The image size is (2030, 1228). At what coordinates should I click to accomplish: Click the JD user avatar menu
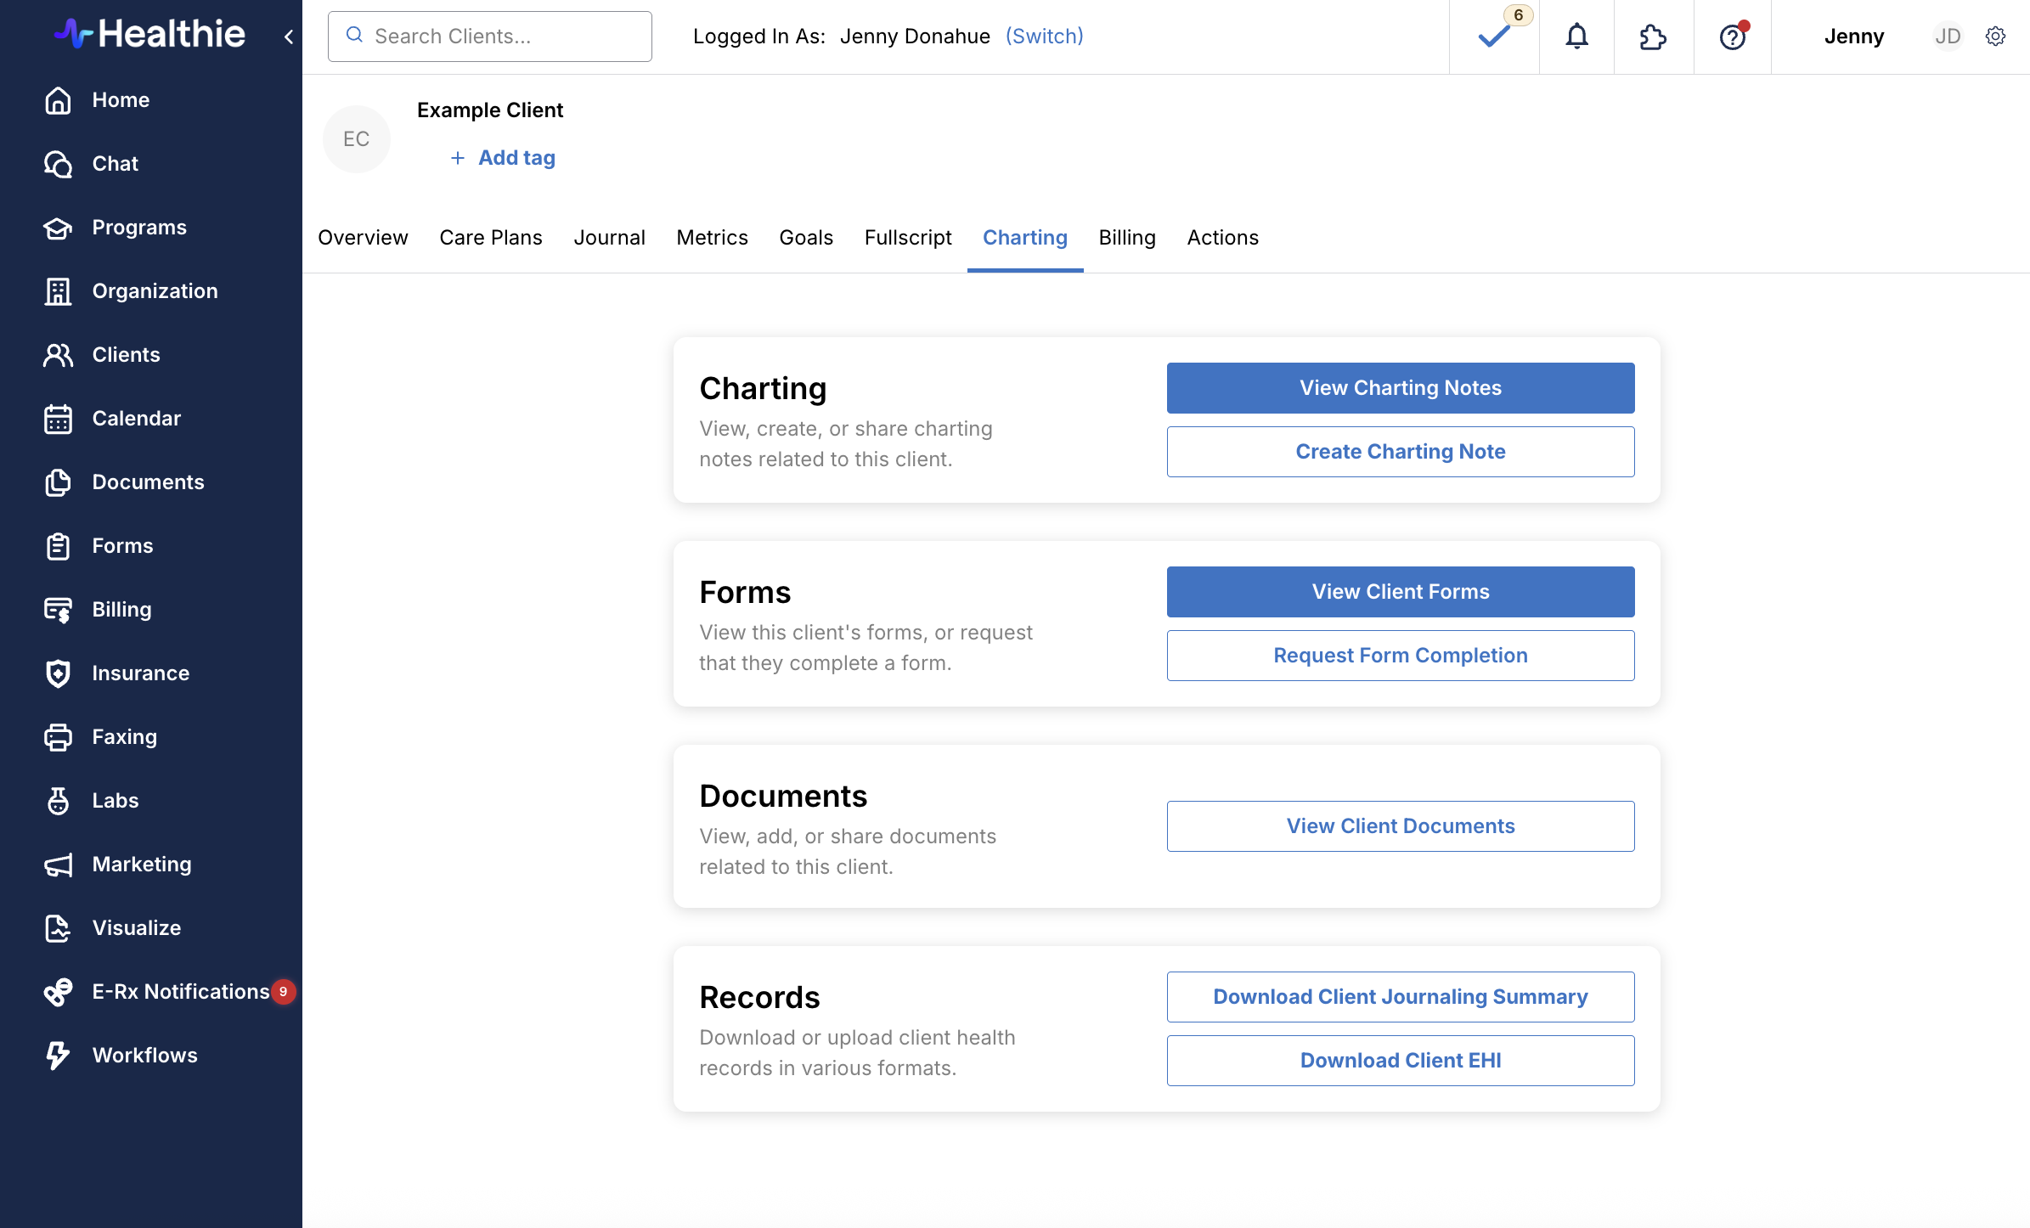(1947, 37)
